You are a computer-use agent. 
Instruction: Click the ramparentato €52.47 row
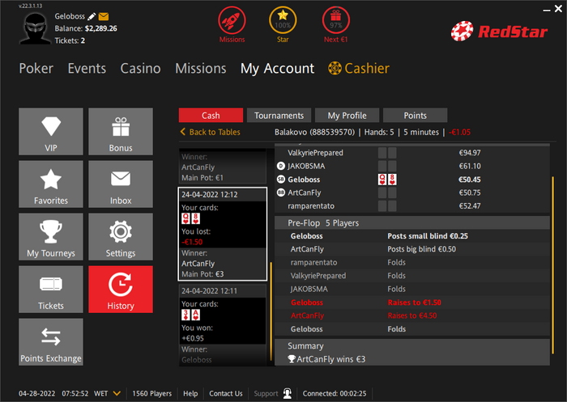(412, 206)
